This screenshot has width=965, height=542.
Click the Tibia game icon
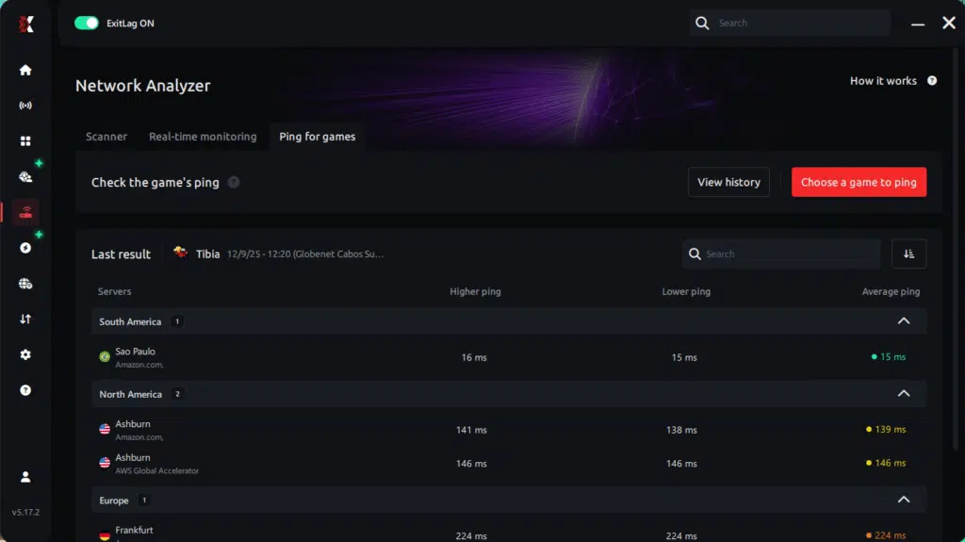(180, 253)
